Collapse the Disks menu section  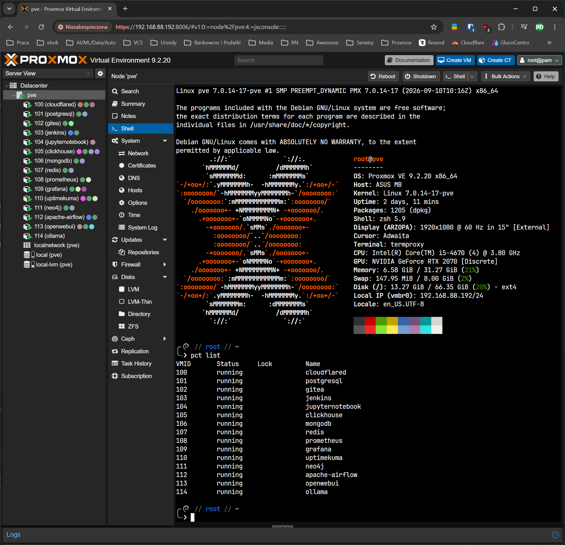point(165,277)
